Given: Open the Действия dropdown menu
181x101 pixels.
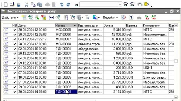Looking at the screenshot, I should (x=10, y=17).
